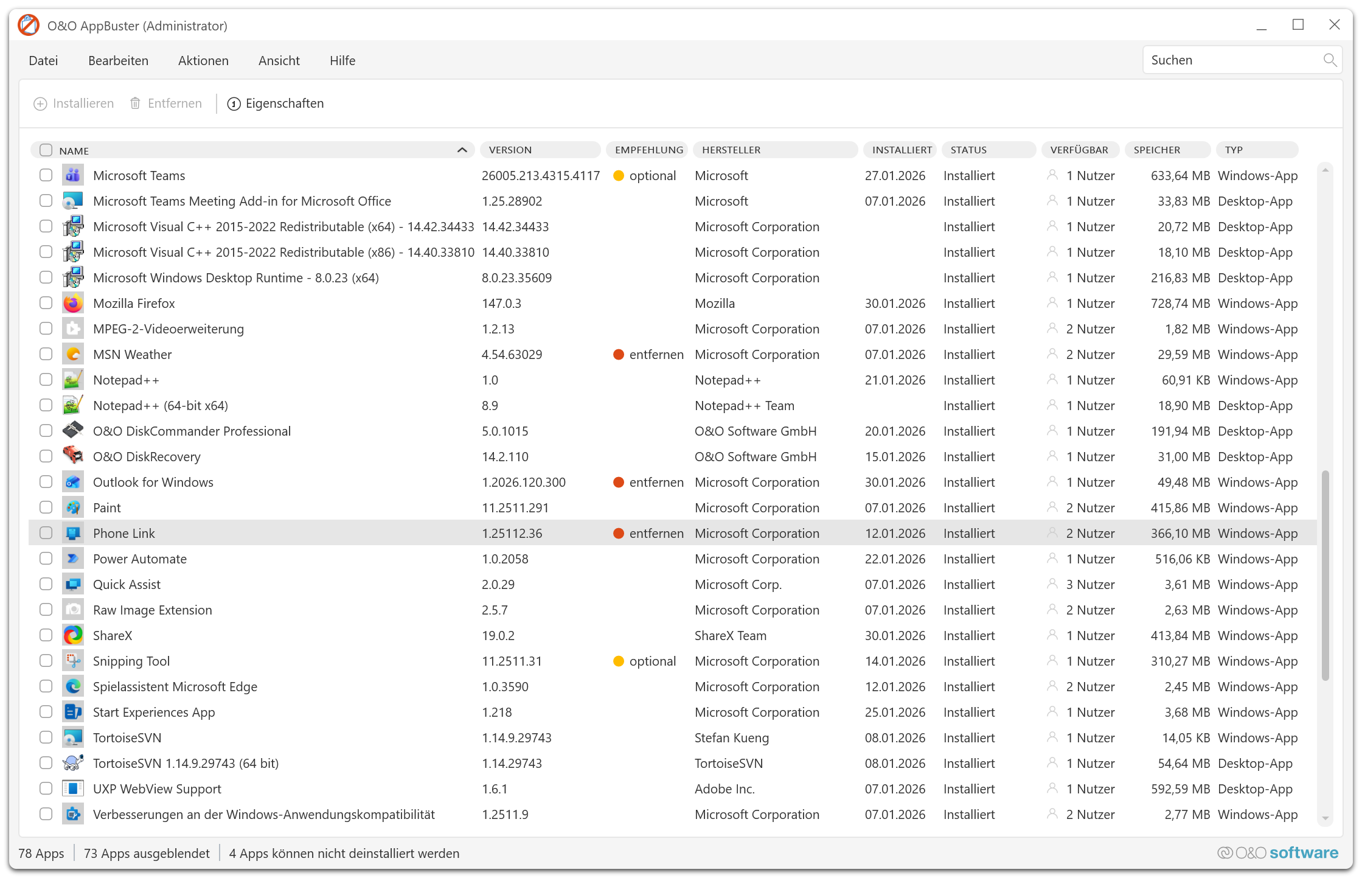Click the O&O DiskRecovery app icon

(73, 456)
